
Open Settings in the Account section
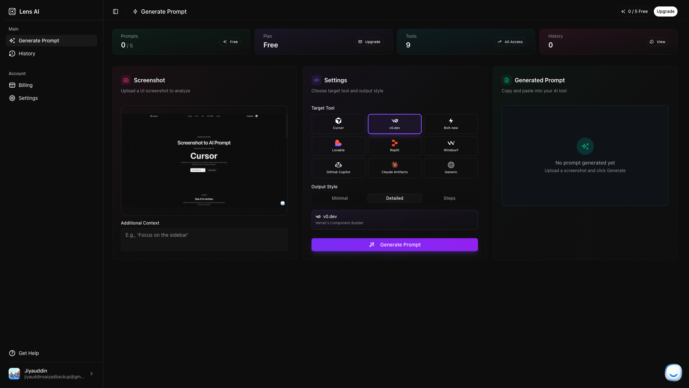tap(28, 98)
